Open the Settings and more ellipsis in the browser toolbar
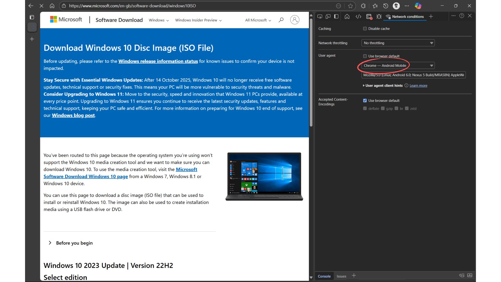The height and width of the screenshot is (282, 501). coord(407,6)
